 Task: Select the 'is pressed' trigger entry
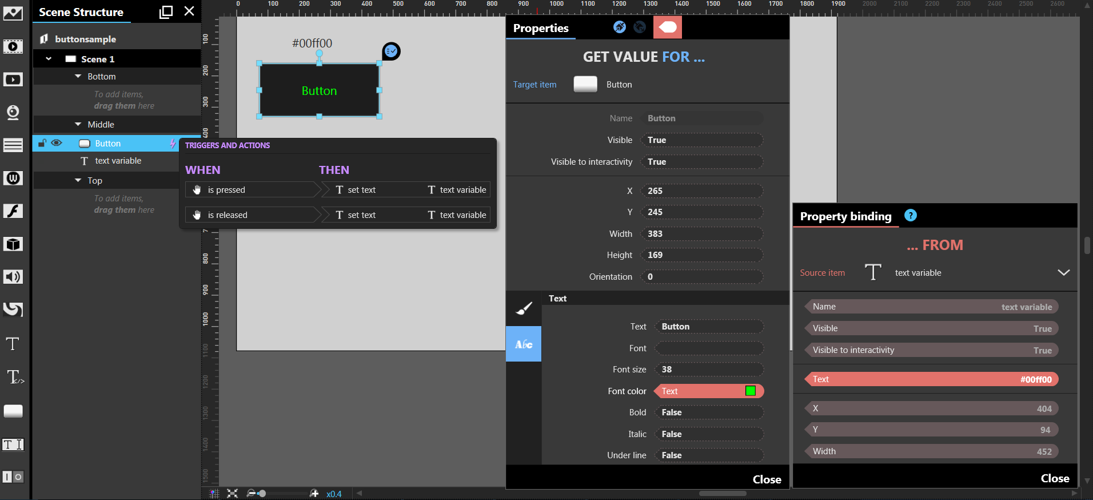pos(252,190)
